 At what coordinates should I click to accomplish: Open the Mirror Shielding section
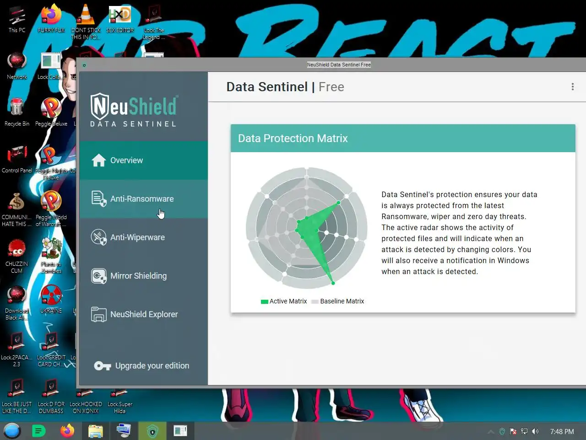[x=144, y=276]
